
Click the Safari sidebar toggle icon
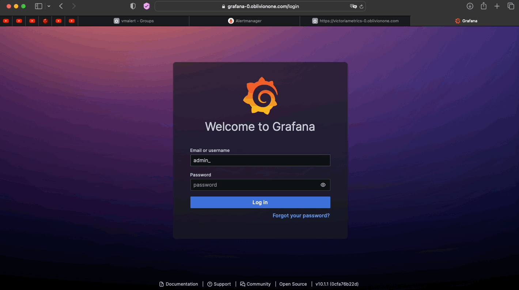38,6
